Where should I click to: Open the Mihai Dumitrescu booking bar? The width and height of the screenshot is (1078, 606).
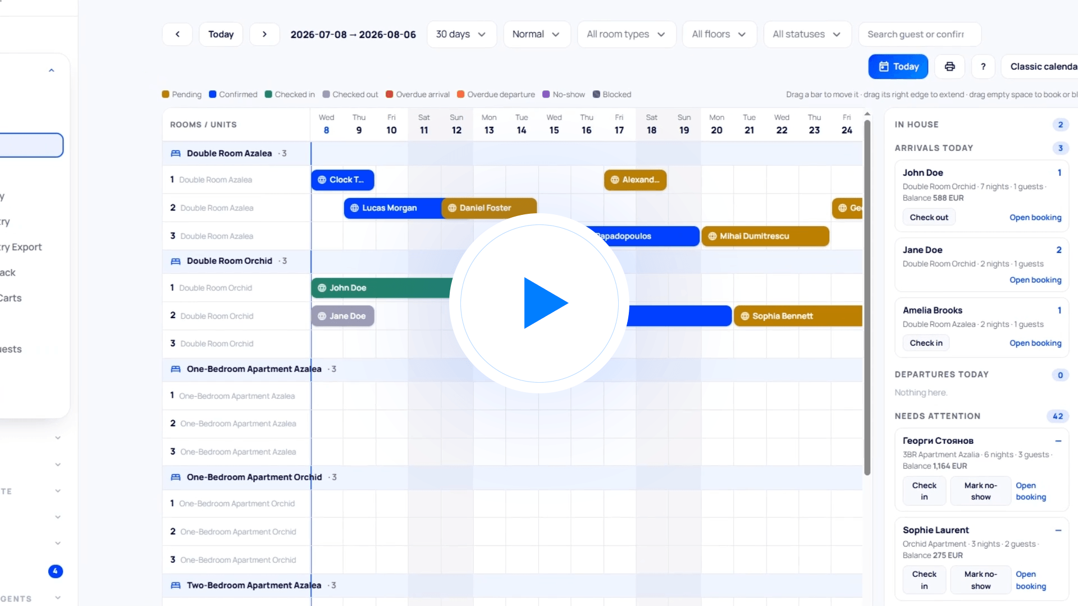coord(765,236)
